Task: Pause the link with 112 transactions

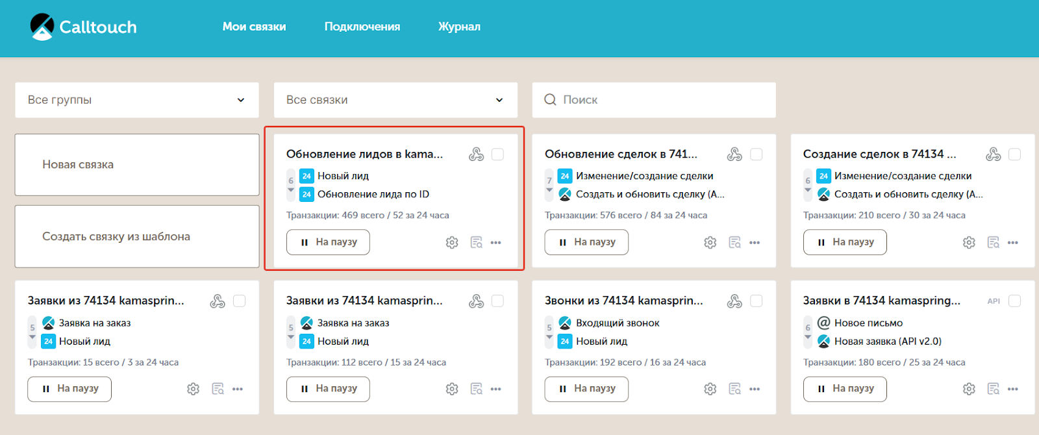Action: 328,389
